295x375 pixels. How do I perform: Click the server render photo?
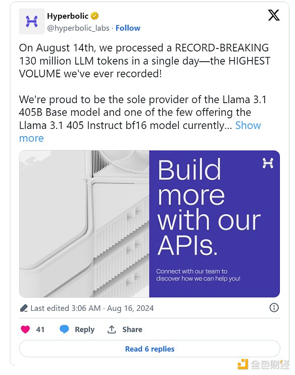(84, 224)
